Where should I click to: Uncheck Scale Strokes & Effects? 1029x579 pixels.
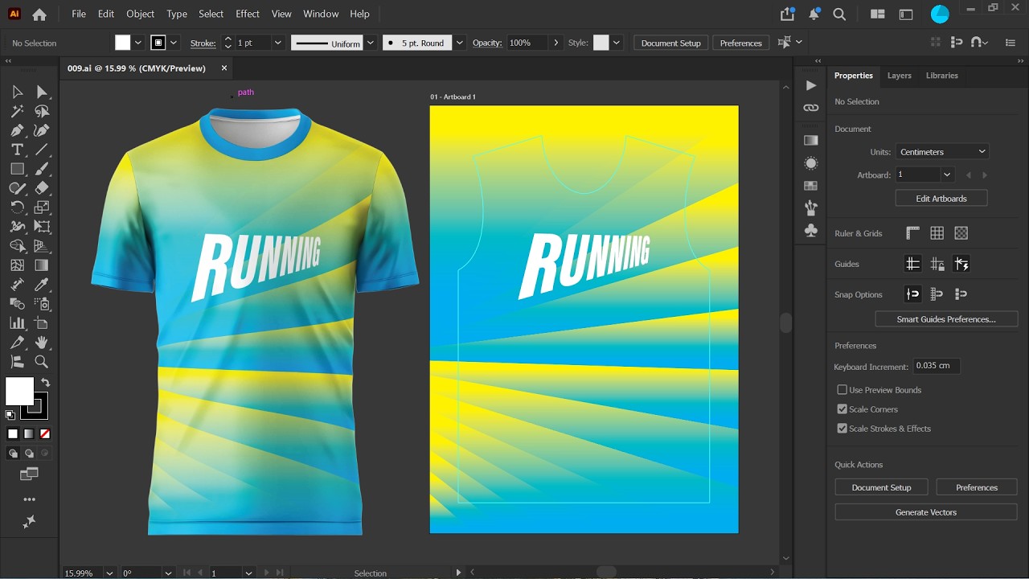tap(842, 429)
